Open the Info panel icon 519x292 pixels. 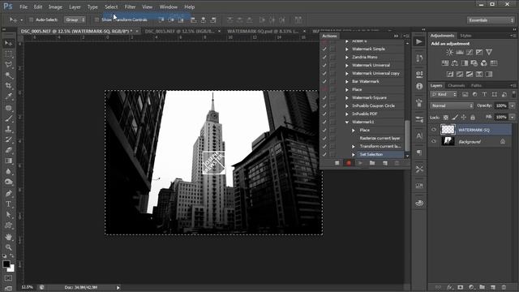pyautogui.click(x=419, y=86)
